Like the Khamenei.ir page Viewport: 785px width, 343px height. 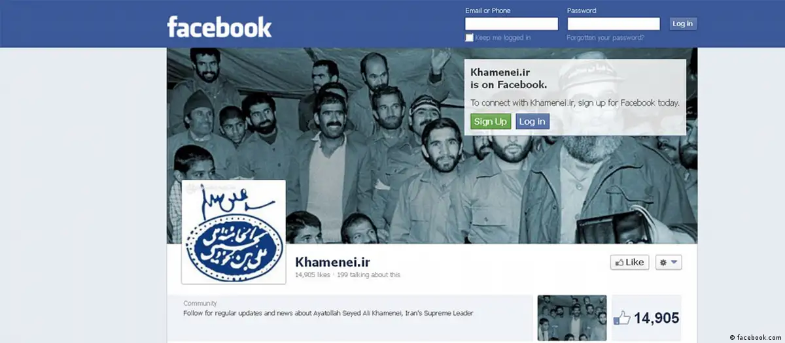pyautogui.click(x=629, y=262)
